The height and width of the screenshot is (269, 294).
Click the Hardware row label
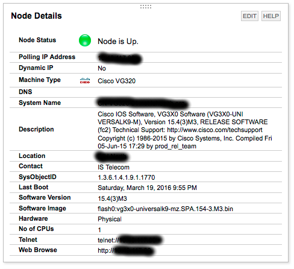point(33,218)
